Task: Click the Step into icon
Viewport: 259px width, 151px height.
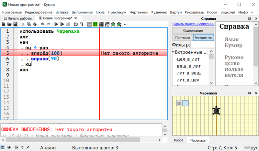Action: point(82,24)
